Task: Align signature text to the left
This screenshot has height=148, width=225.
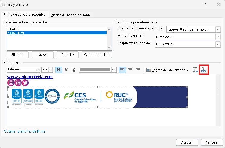Action: pyautogui.click(x=122, y=70)
